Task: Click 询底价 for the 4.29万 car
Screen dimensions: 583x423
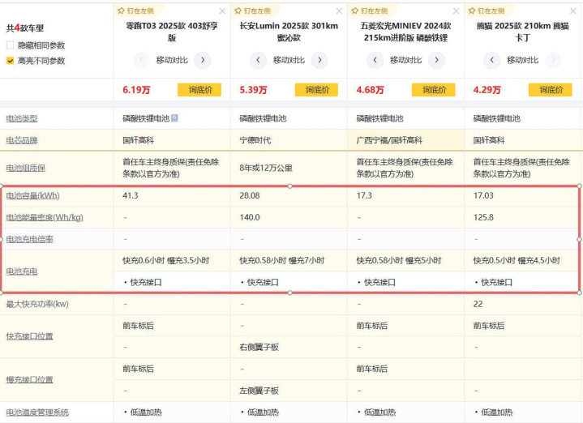Action: [x=551, y=90]
